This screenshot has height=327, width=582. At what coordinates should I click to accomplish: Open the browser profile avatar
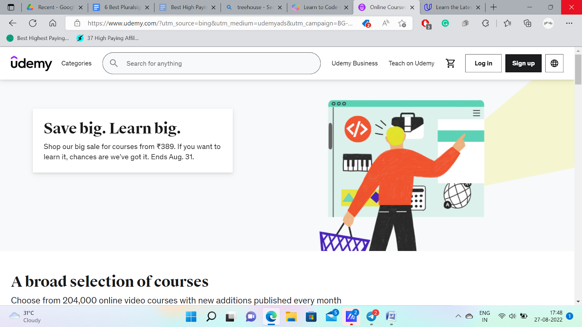pyautogui.click(x=548, y=23)
